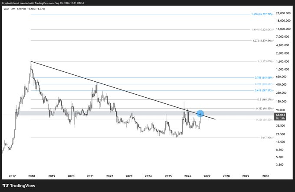
Task: Select the 0.618 (287.373) Fibonacci label
Action: 264,90
